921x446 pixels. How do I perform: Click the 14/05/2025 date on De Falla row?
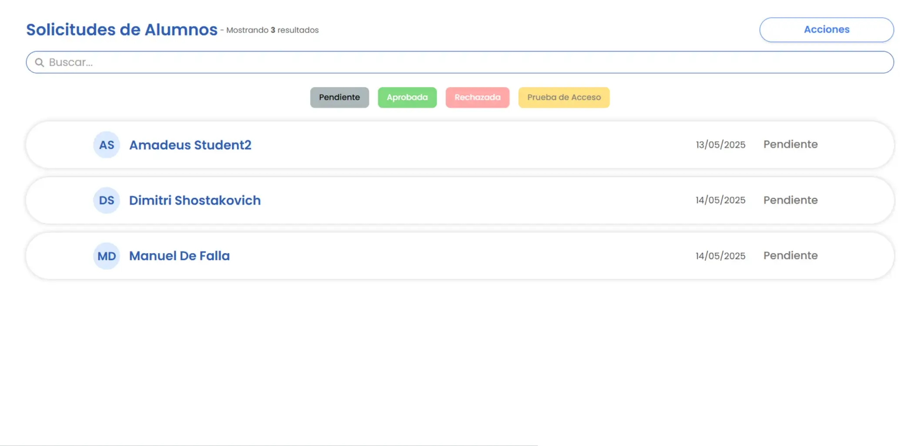pyautogui.click(x=720, y=256)
